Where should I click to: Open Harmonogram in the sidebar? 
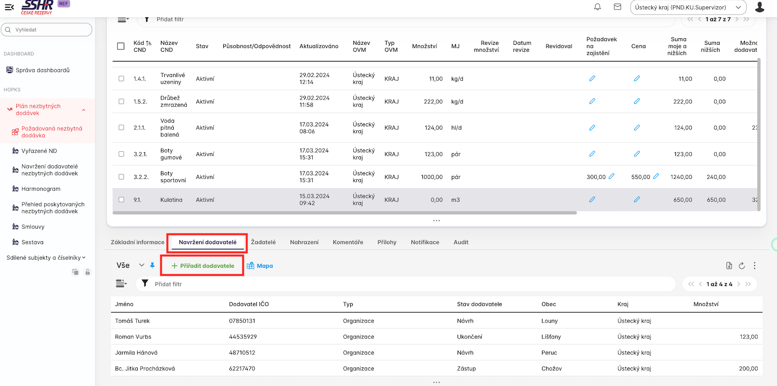coord(41,189)
